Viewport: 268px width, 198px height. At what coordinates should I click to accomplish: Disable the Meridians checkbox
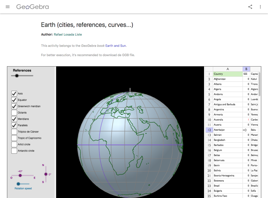point(14,119)
